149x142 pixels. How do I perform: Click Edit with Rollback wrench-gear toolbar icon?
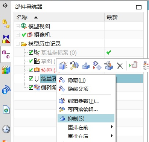74,66
